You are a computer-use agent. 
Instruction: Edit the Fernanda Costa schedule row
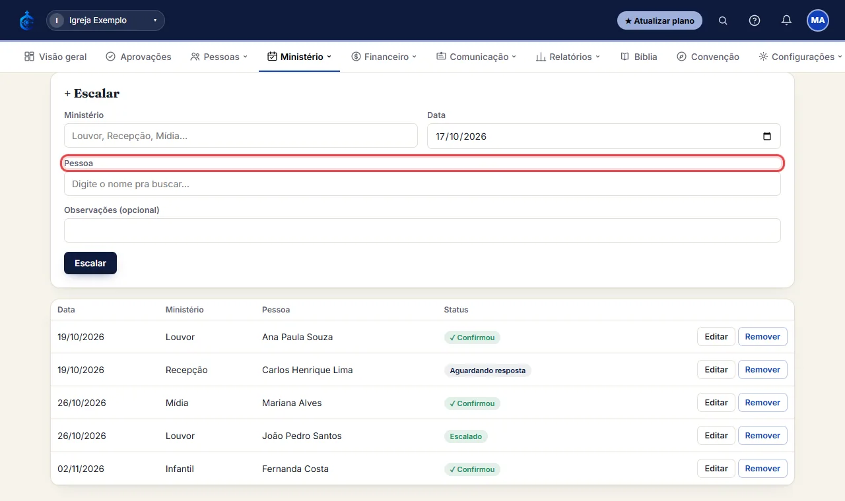[716, 469]
